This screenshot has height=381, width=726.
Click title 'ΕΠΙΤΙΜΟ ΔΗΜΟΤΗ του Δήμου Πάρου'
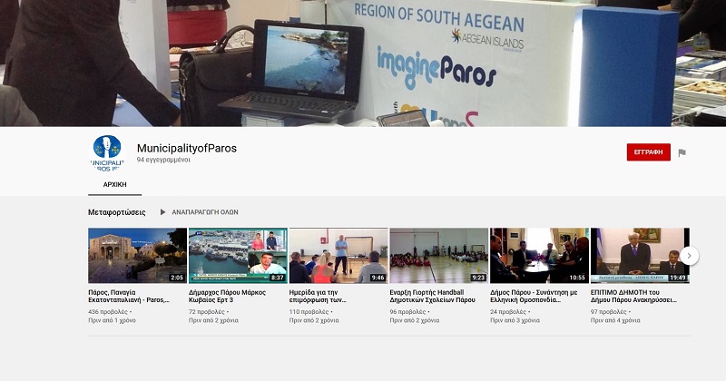(x=633, y=296)
